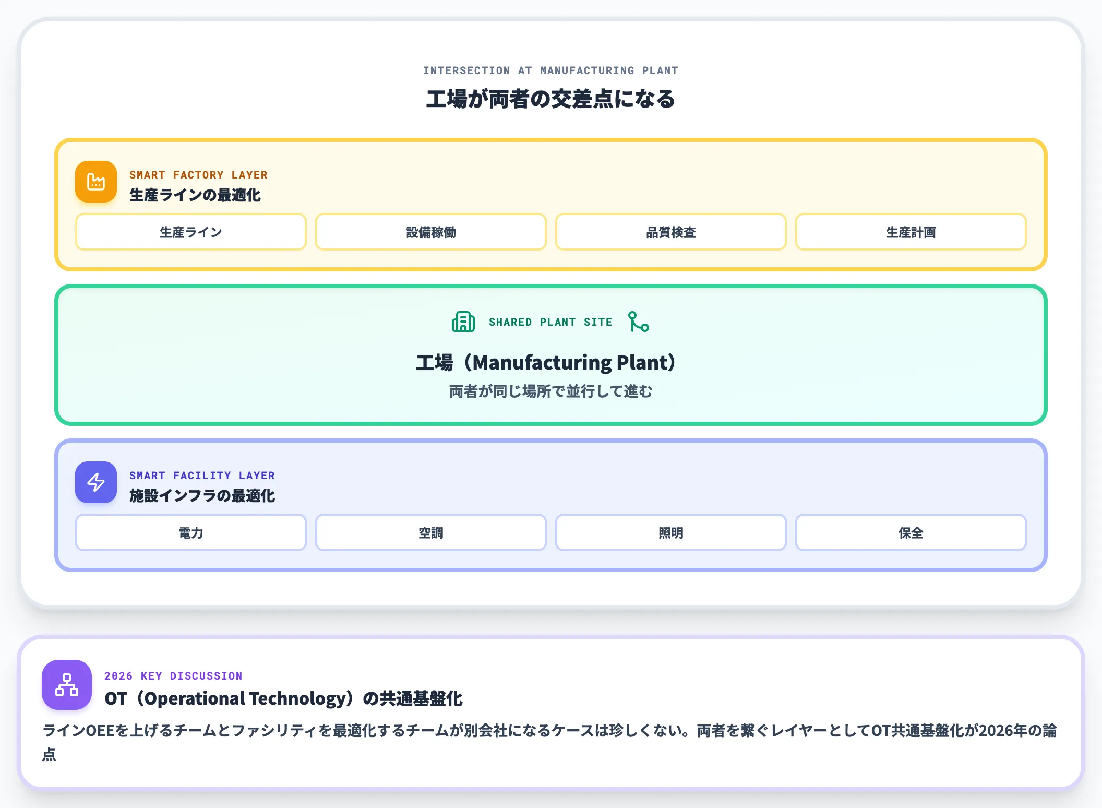Click the title 生産ラインの最適化

pos(195,195)
